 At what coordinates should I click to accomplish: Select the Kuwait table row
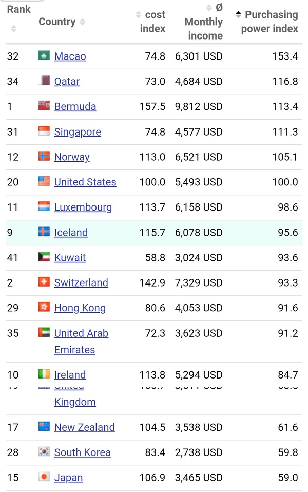pos(154,258)
